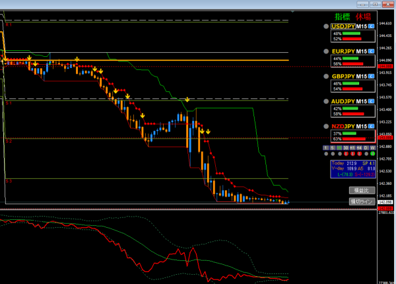Click the blue C icon beside USDJPY
Screen dimensions: 396x284
[372, 26]
